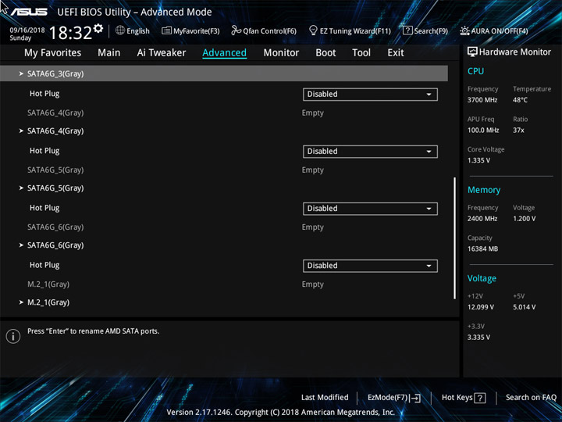Click the 1.335 V core voltage value
The image size is (562, 422).
point(478,160)
